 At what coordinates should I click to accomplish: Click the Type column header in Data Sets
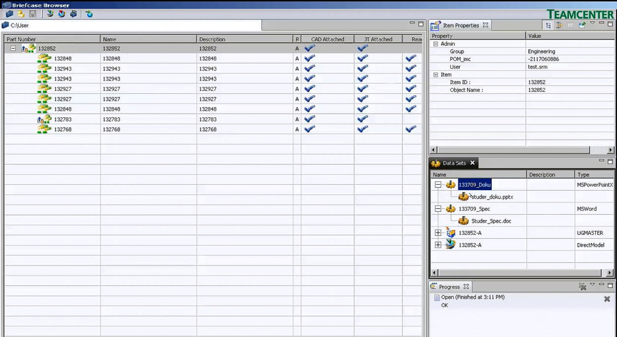(x=594, y=175)
